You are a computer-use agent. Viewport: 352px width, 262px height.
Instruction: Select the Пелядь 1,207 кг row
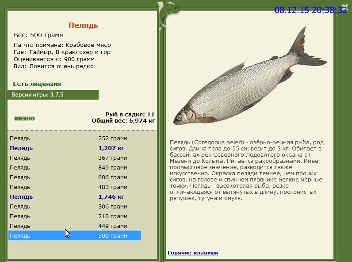coord(75,148)
